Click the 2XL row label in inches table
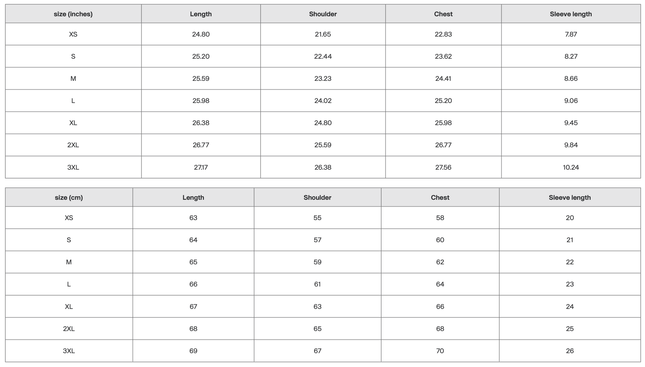 click(73, 145)
